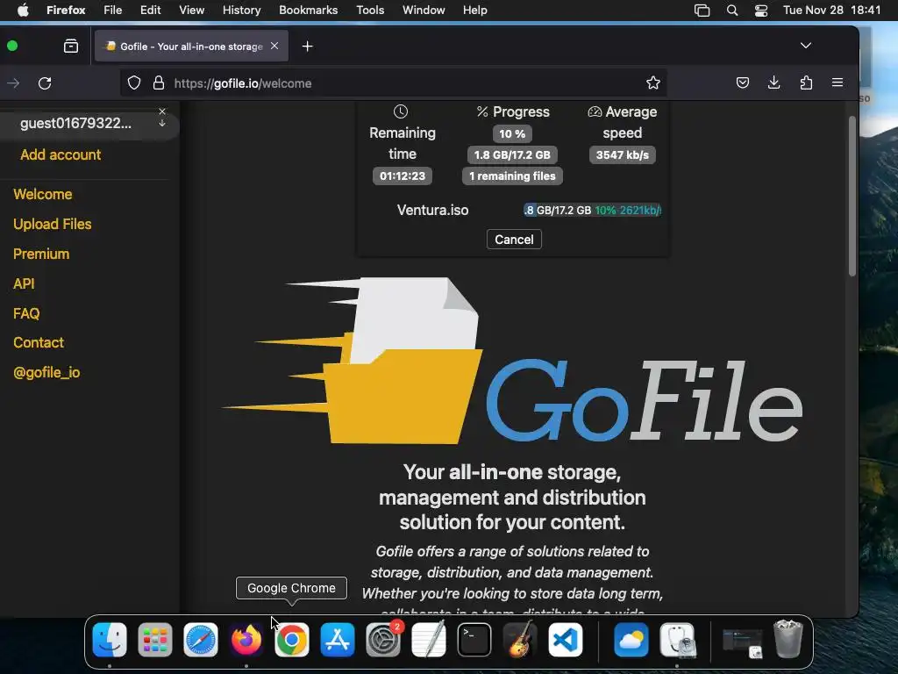
Task: Open the Premium page link
Action: tap(41, 254)
